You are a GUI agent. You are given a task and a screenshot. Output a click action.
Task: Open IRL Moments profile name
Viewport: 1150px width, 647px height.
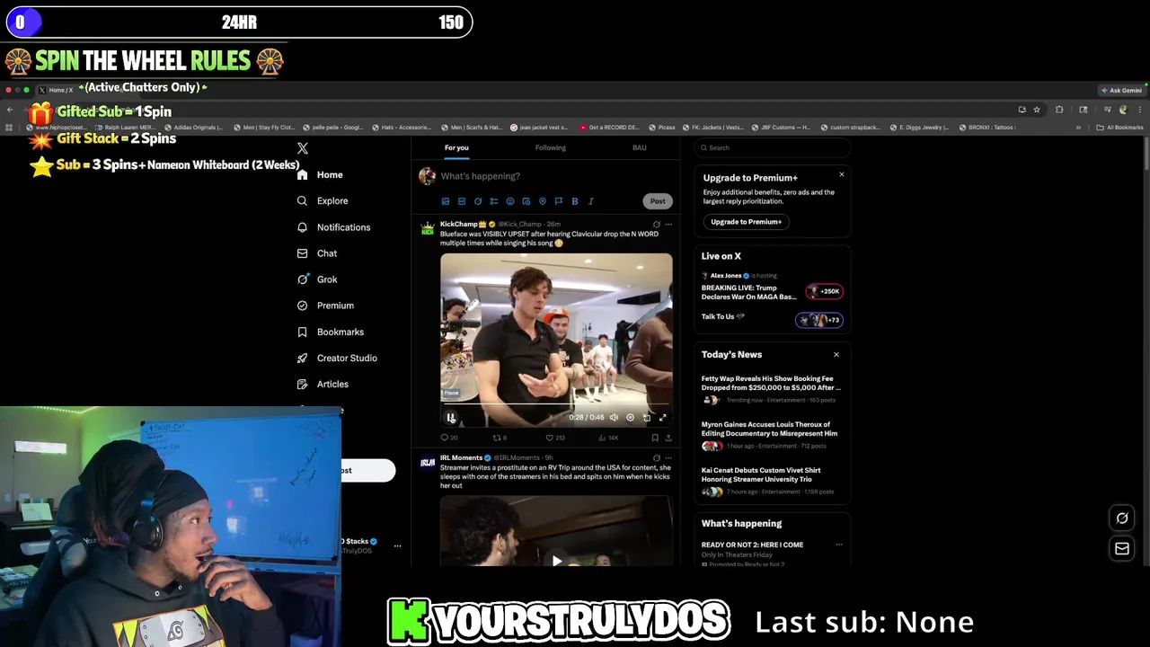[x=461, y=458]
